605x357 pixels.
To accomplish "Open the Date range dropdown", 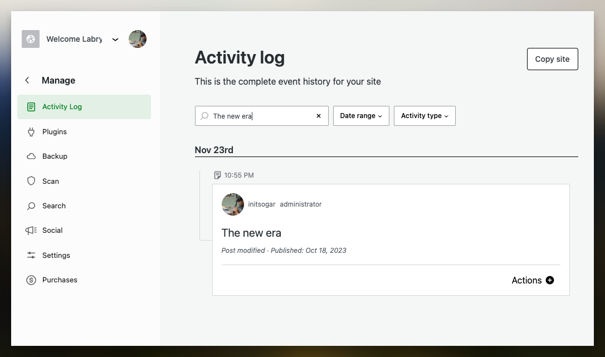I will click(x=361, y=116).
